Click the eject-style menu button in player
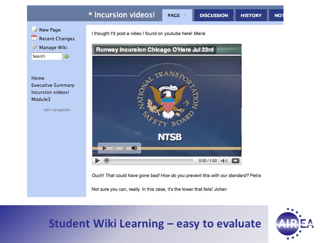Screen dimensions: 324x243 pos(235,161)
